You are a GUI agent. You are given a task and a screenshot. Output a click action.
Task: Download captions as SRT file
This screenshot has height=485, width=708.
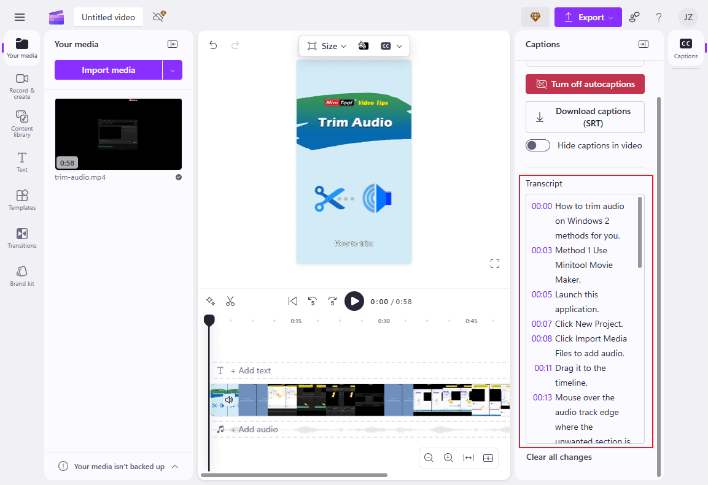tap(585, 116)
